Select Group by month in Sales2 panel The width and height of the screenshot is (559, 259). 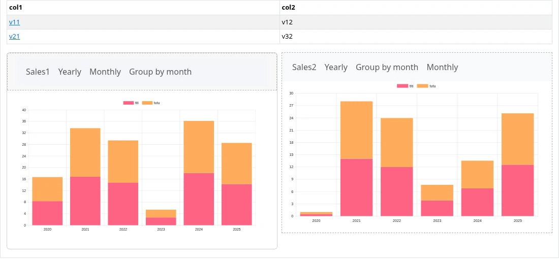pos(387,67)
